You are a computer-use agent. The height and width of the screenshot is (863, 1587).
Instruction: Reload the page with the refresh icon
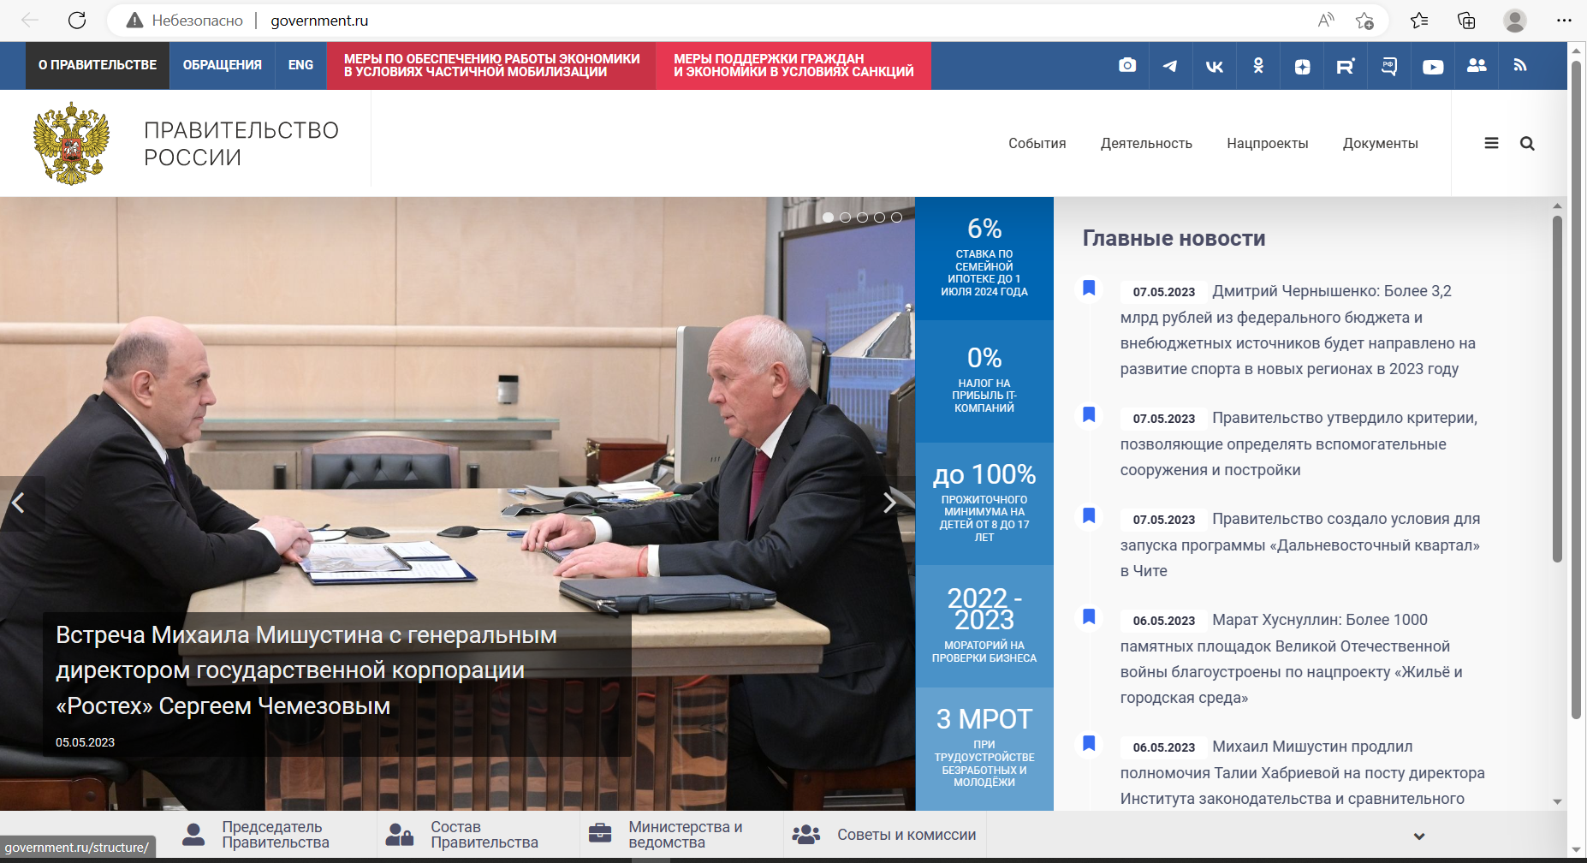77,21
